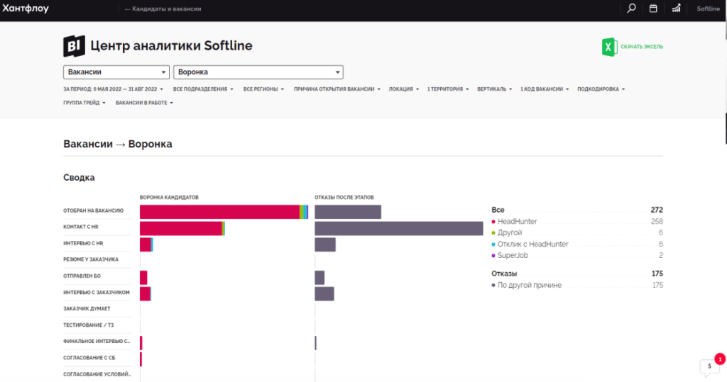Expand the Причина открытия вакансии filter
Viewport: 727px width, 382px height.
[x=337, y=89]
